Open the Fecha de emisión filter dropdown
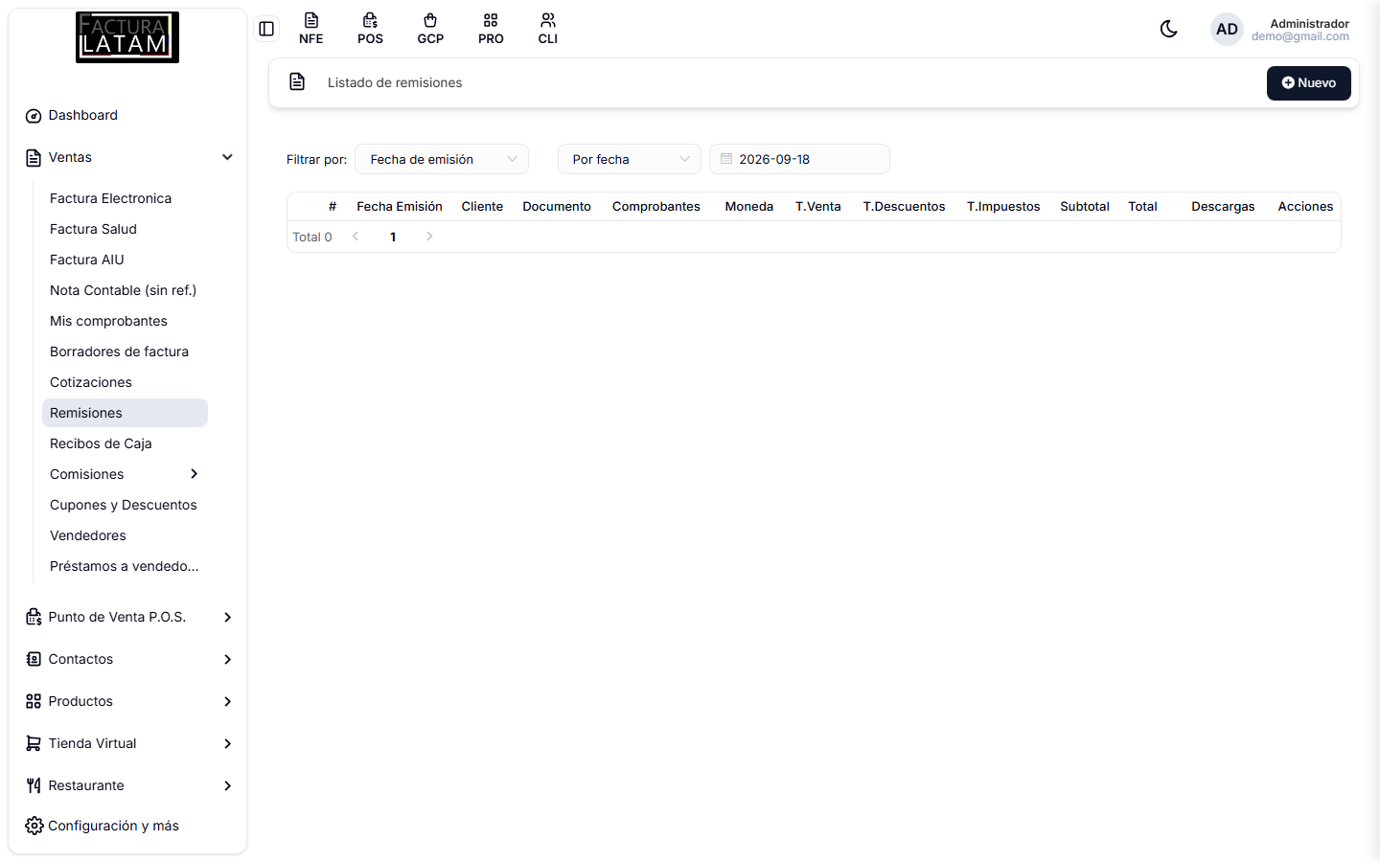The image size is (1380, 862). (442, 159)
